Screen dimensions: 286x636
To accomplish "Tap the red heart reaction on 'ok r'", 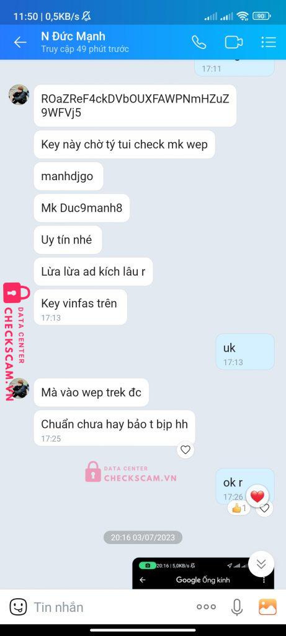I will [x=257, y=496].
